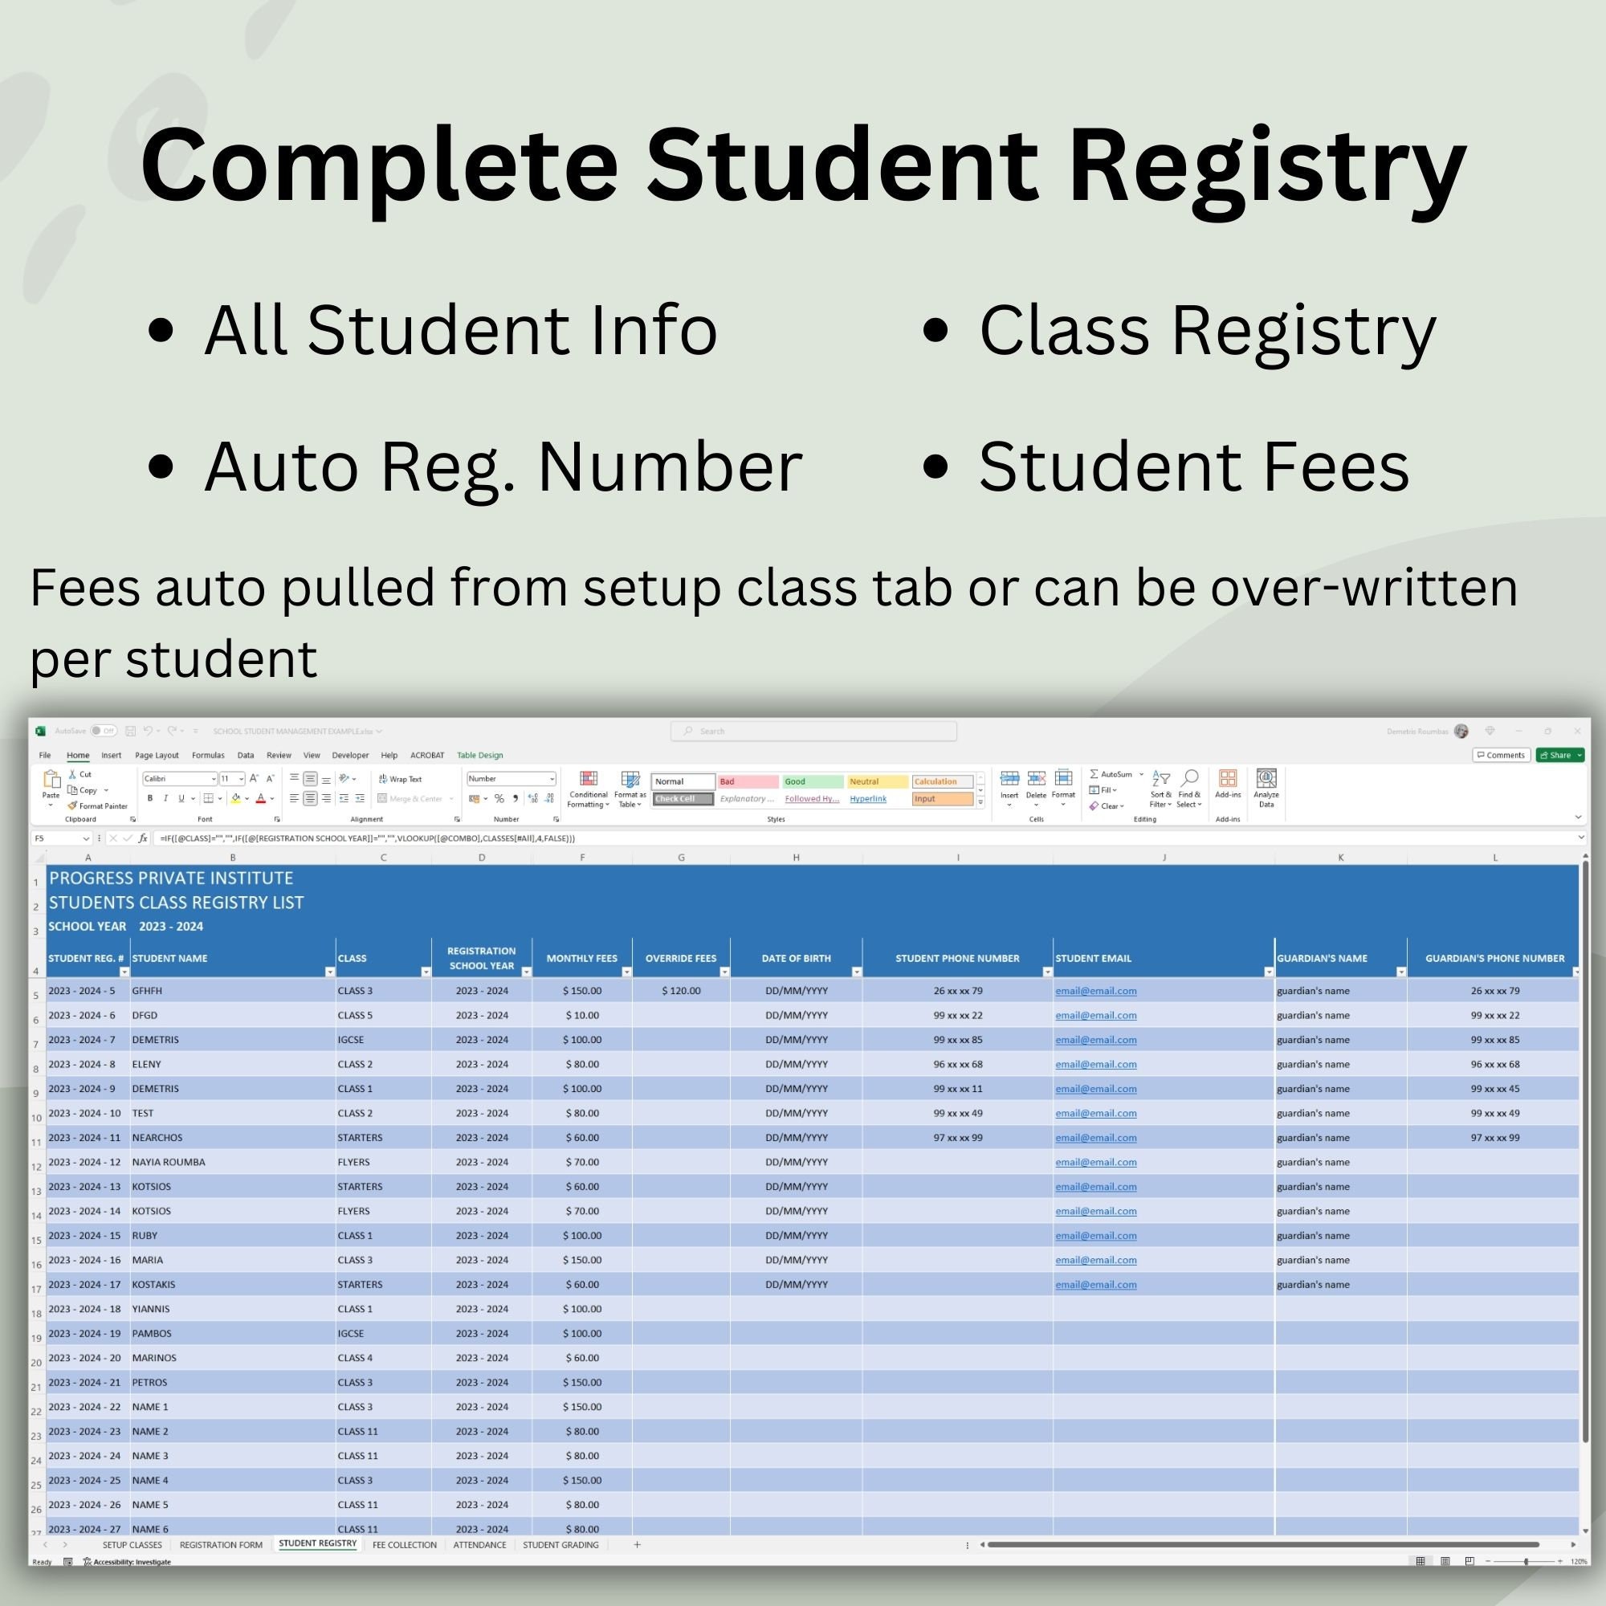
Task: Expand the Fill Color dropdown
Action: tap(247, 799)
